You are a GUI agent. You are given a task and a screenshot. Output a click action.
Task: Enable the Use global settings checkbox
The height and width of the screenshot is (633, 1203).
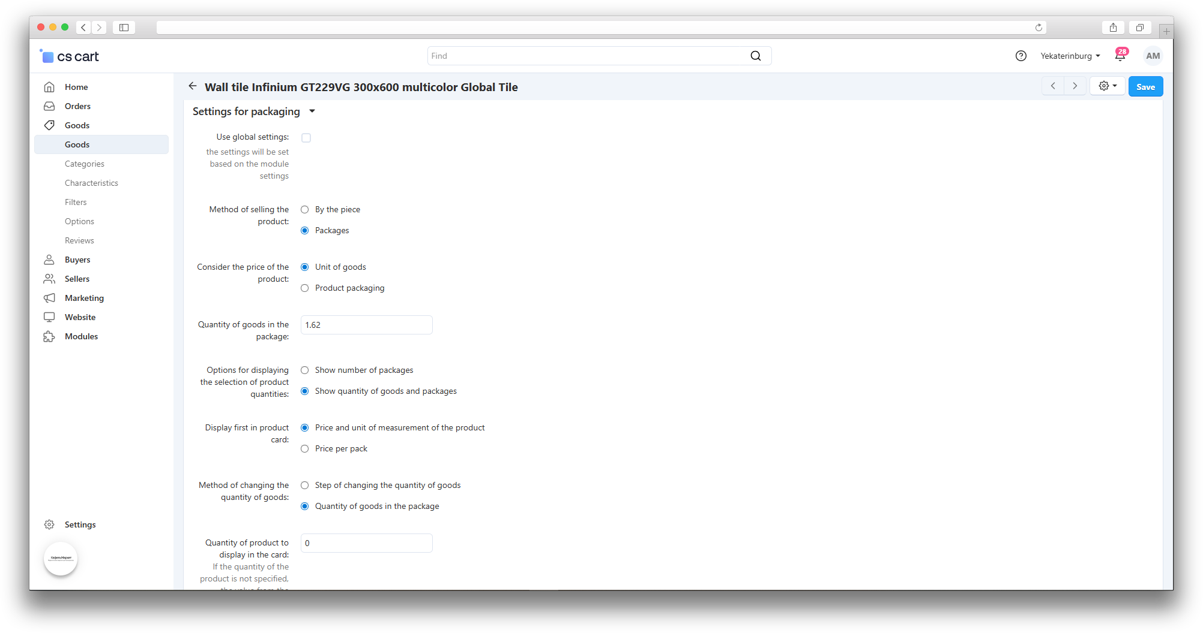[x=306, y=138]
